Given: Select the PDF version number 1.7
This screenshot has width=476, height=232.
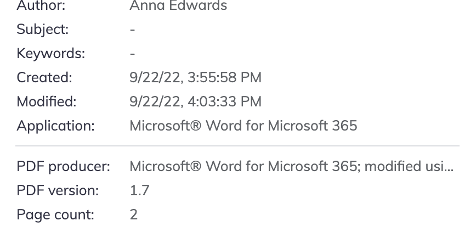Looking at the screenshot, I should pyautogui.click(x=139, y=190).
